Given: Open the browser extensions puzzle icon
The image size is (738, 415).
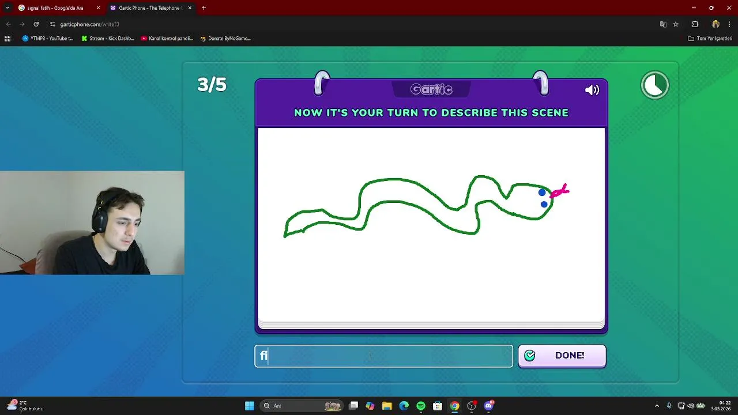Looking at the screenshot, I should tap(695, 24).
